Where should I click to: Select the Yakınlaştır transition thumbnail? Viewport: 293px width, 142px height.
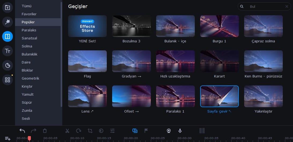click(x=263, y=96)
